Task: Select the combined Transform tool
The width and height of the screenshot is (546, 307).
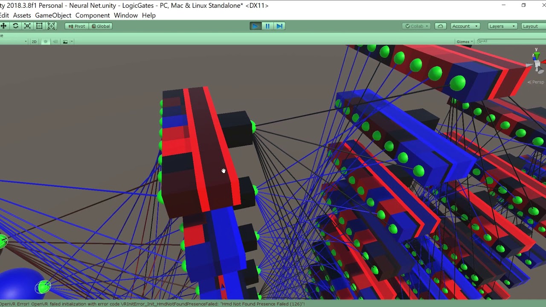Action: tap(51, 26)
